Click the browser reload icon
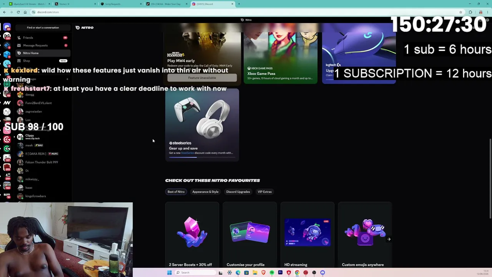 (18, 12)
